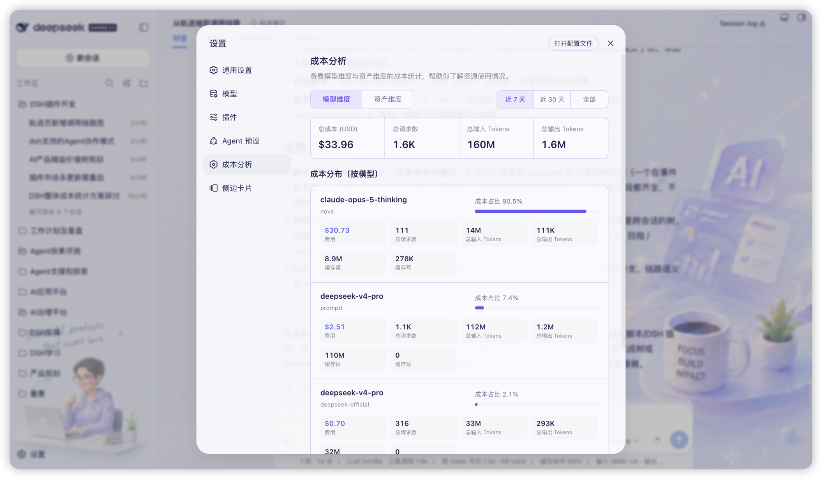Click the 316 总请求数 cell
Image resolution: width=822 pixels, height=479 pixels.
pos(424,427)
